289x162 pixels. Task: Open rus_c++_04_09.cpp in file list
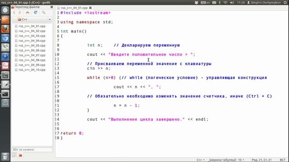point(32,65)
